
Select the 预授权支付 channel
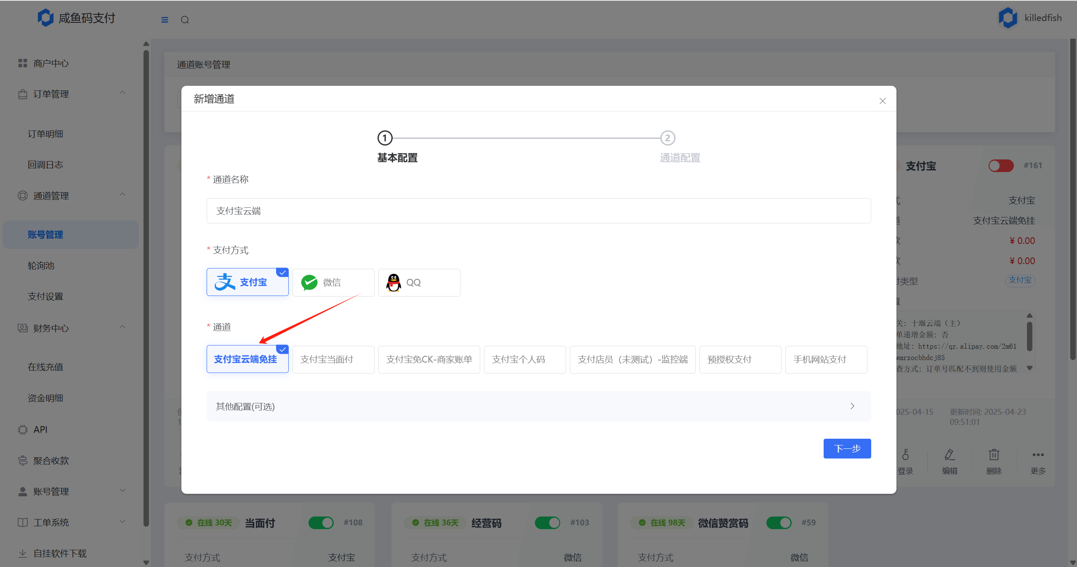tap(740, 359)
